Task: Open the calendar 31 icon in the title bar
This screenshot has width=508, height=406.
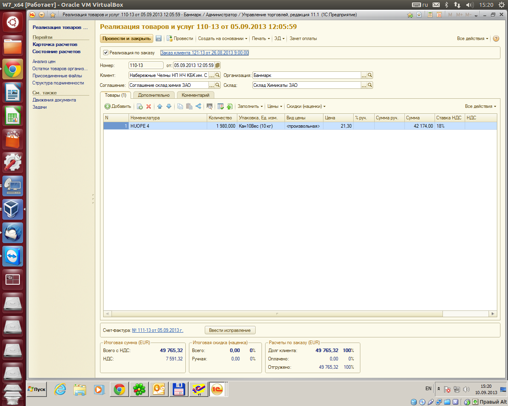Action: coord(439,15)
